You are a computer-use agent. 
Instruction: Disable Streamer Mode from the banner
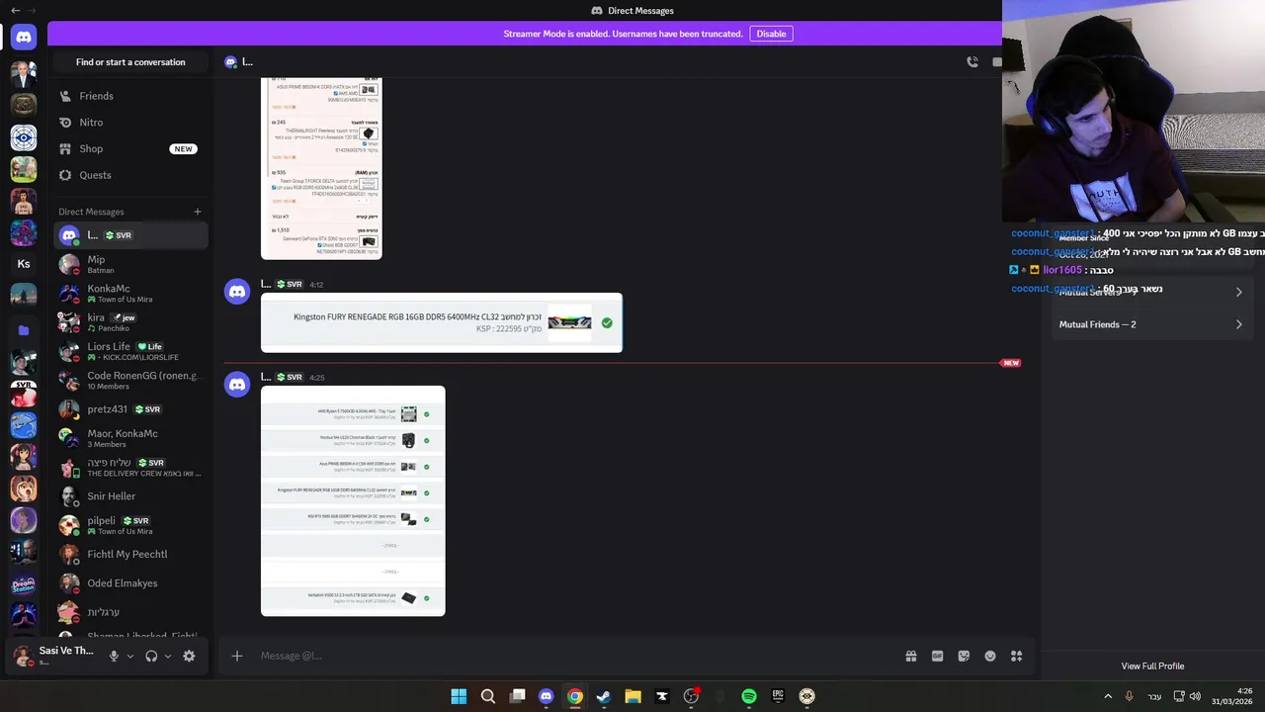pos(771,34)
